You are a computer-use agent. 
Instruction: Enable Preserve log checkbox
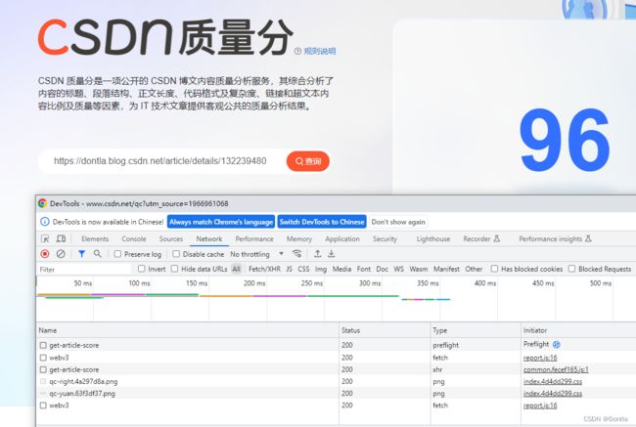pyautogui.click(x=117, y=254)
